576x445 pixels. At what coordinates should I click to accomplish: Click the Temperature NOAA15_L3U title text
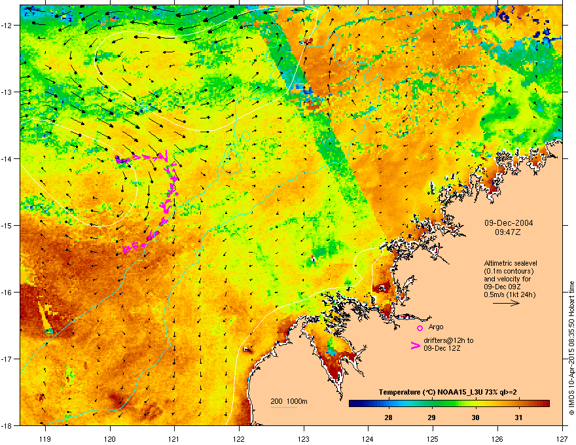click(448, 392)
